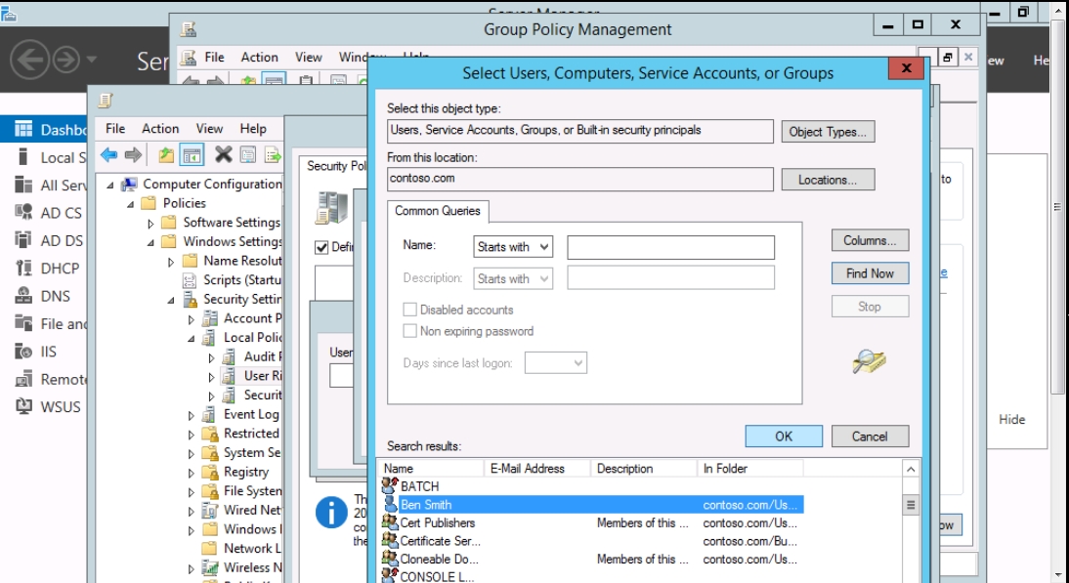Image resolution: width=1069 pixels, height=583 pixels.
Task: Open the Help menu in the policy editor
Action: pos(253,129)
